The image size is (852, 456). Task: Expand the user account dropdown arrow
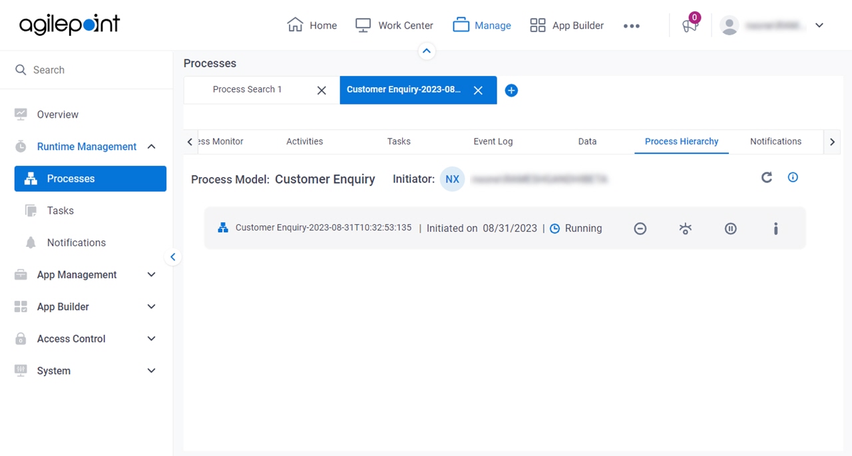point(819,25)
